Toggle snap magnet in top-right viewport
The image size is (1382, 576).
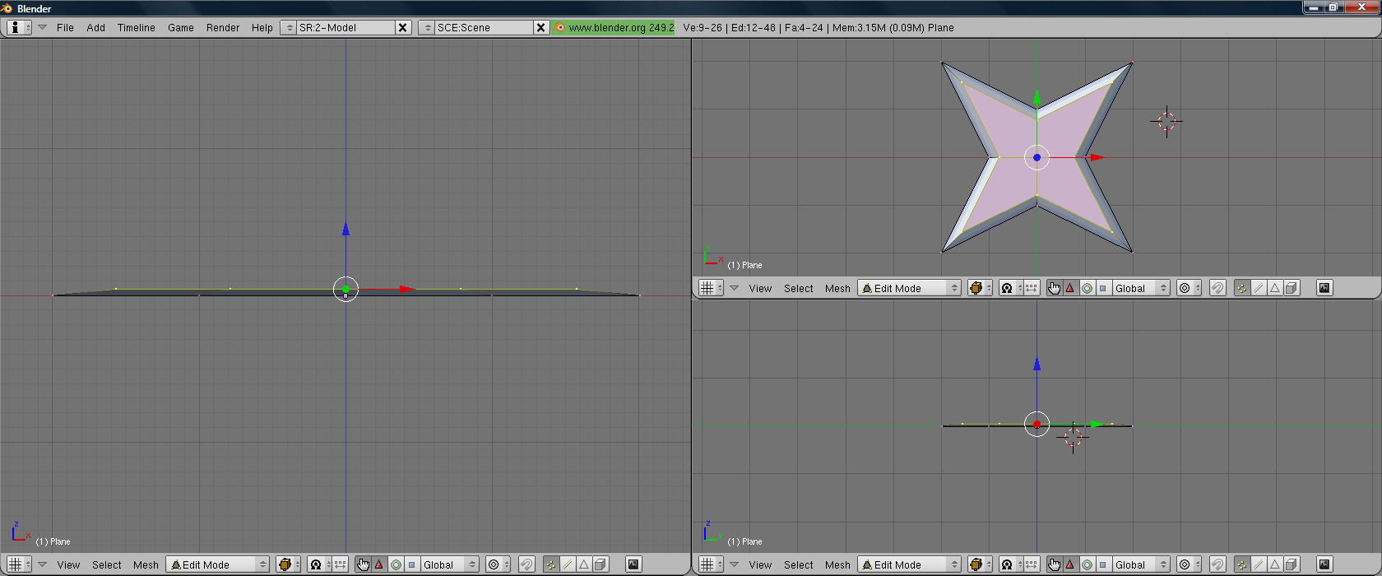[1217, 288]
